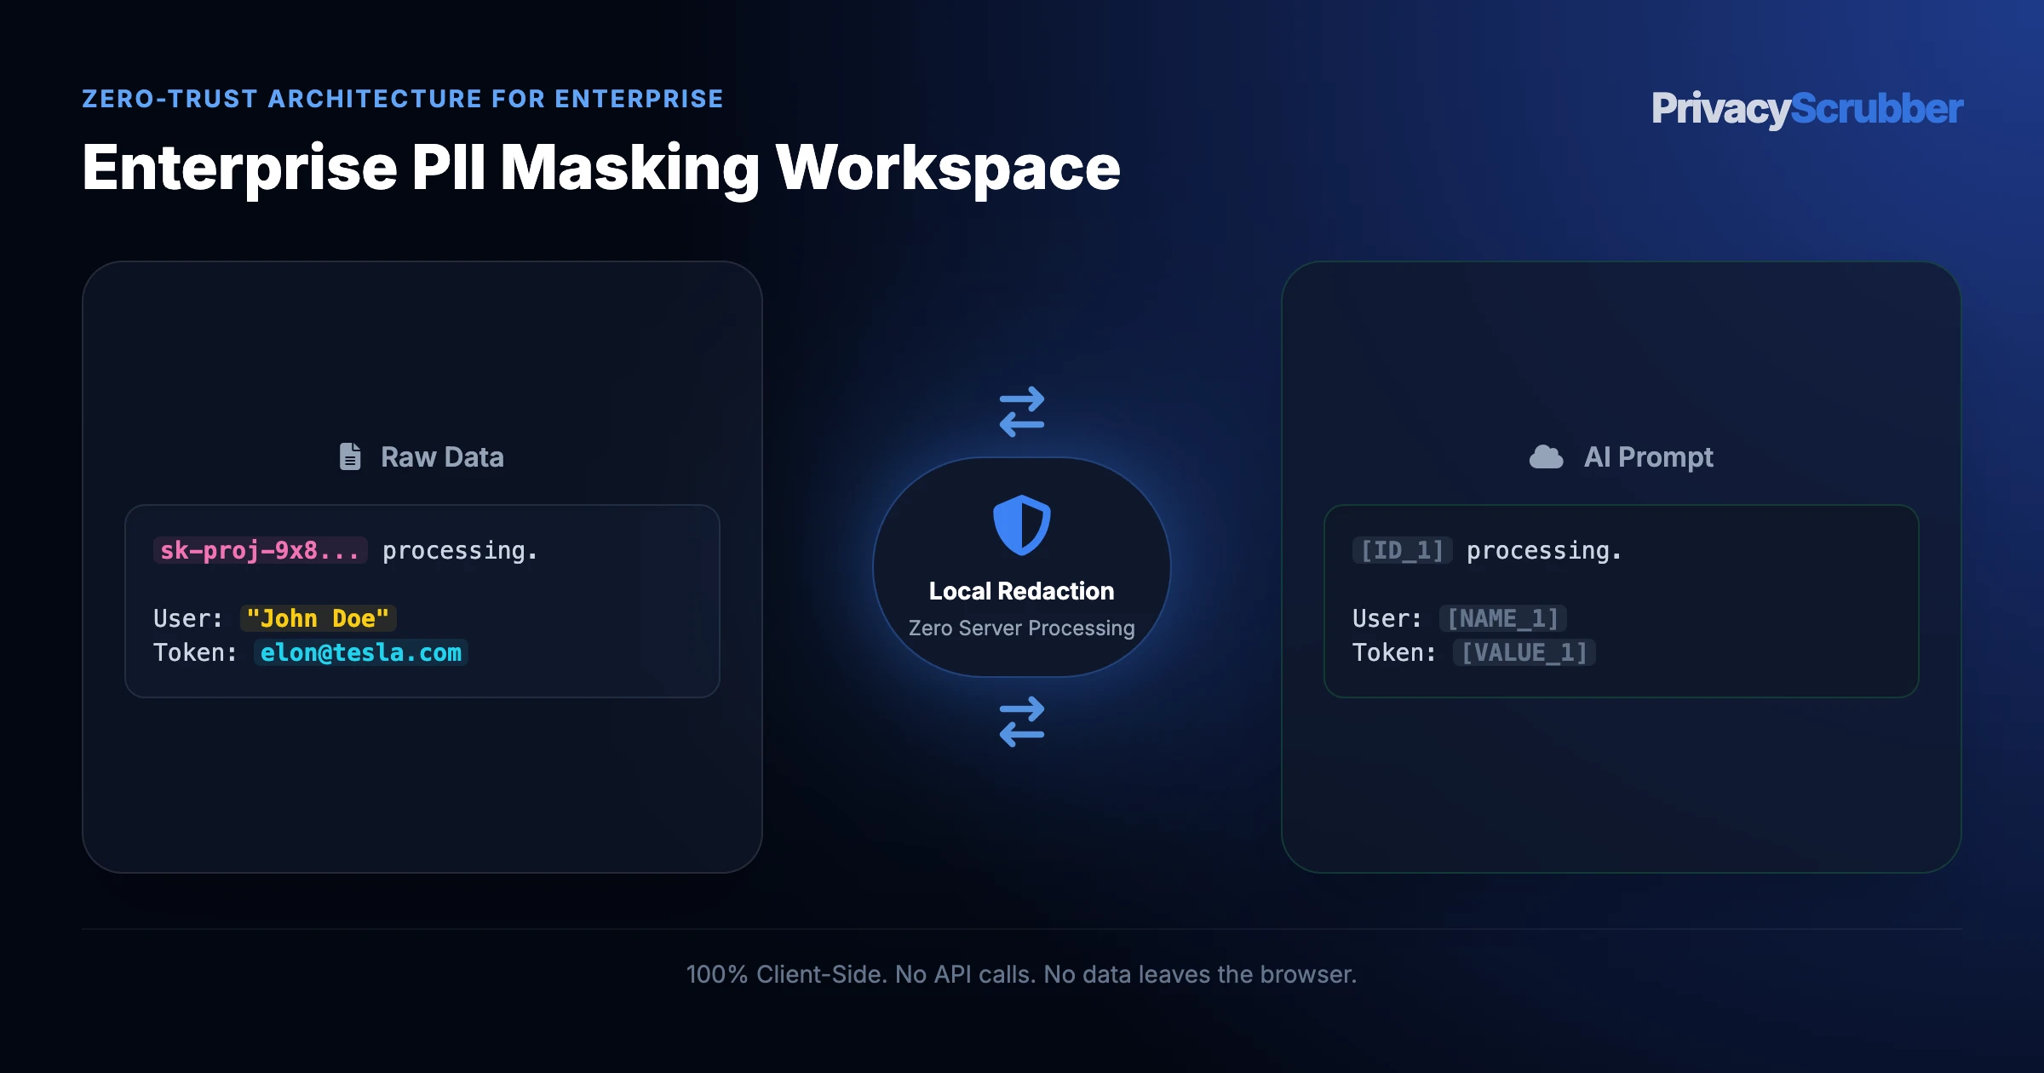Click the Zero-Trust Architecture for Enterprise tagline
This screenshot has width=2044, height=1073.
(x=403, y=99)
